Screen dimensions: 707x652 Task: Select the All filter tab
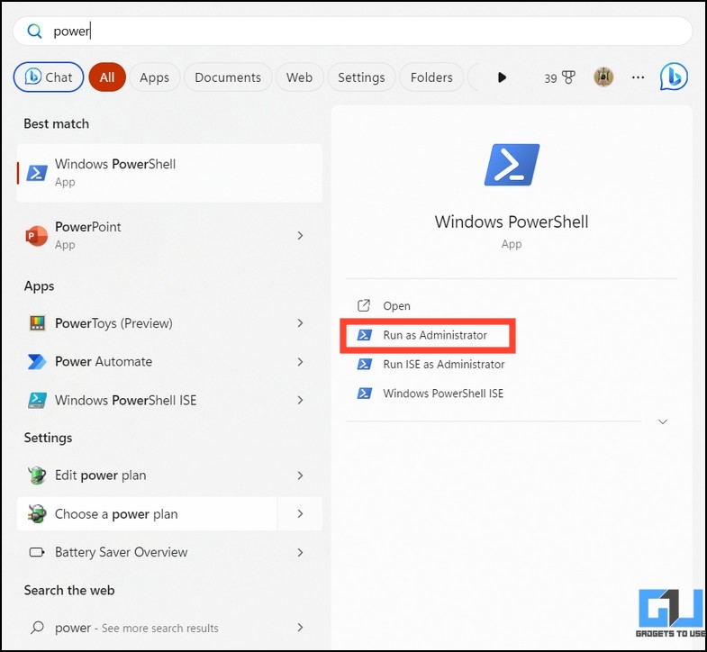click(107, 77)
